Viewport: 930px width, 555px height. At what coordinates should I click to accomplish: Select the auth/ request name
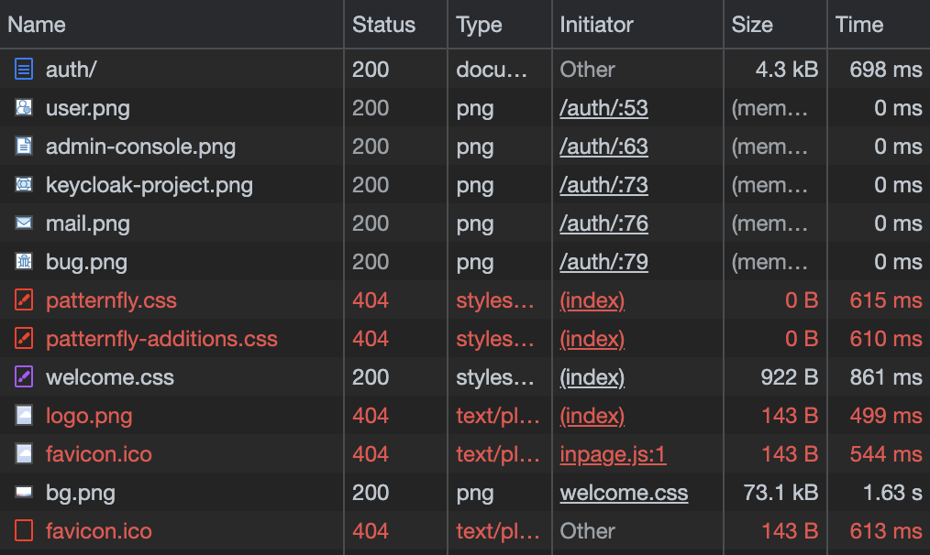pyautogui.click(x=72, y=70)
